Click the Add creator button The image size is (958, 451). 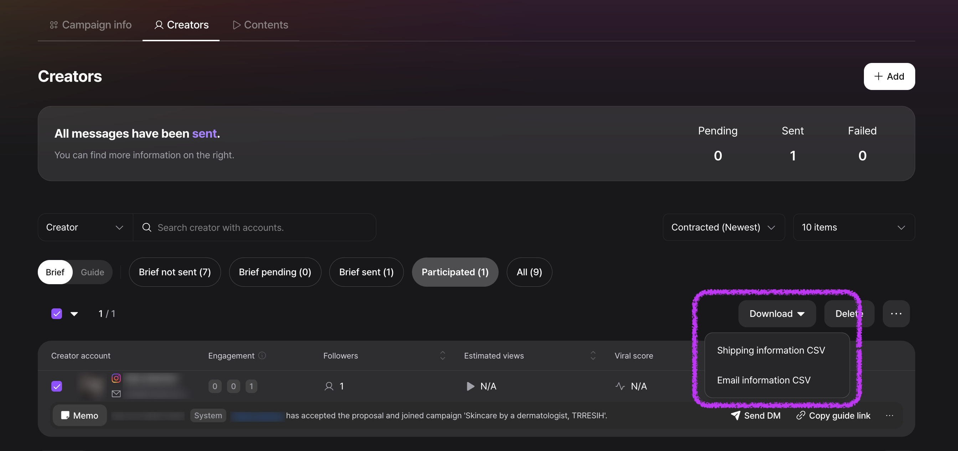[889, 76]
